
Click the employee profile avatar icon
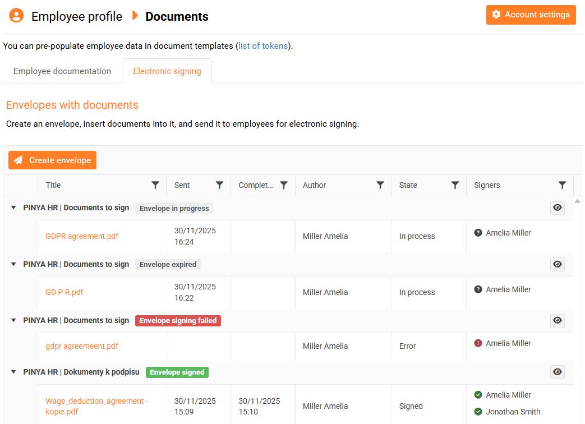[16, 15]
